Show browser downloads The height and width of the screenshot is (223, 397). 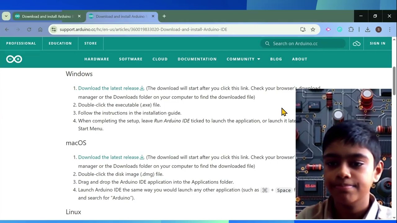368,29
